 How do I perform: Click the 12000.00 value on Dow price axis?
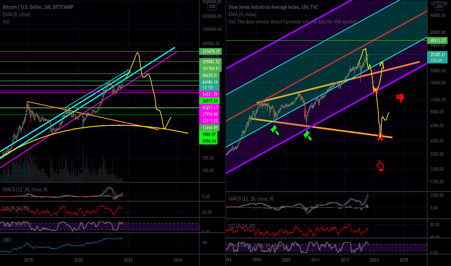click(x=438, y=100)
